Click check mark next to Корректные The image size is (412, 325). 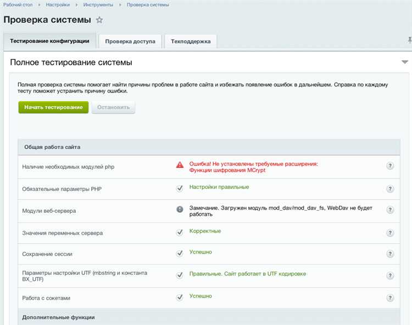pos(180,232)
